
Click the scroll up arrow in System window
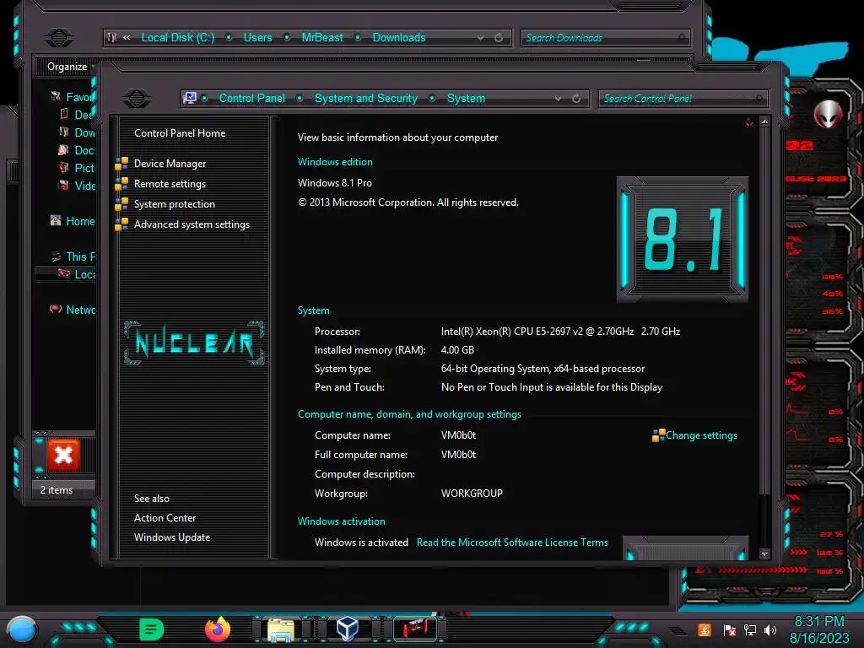764,121
